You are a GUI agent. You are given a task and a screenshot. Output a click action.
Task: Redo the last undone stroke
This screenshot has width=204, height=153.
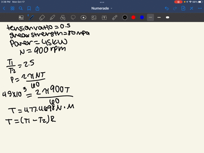(175, 8)
